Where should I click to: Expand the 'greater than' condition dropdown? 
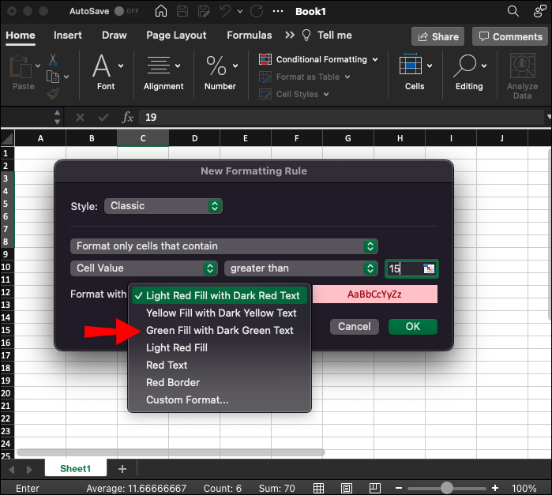(x=301, y=268)
